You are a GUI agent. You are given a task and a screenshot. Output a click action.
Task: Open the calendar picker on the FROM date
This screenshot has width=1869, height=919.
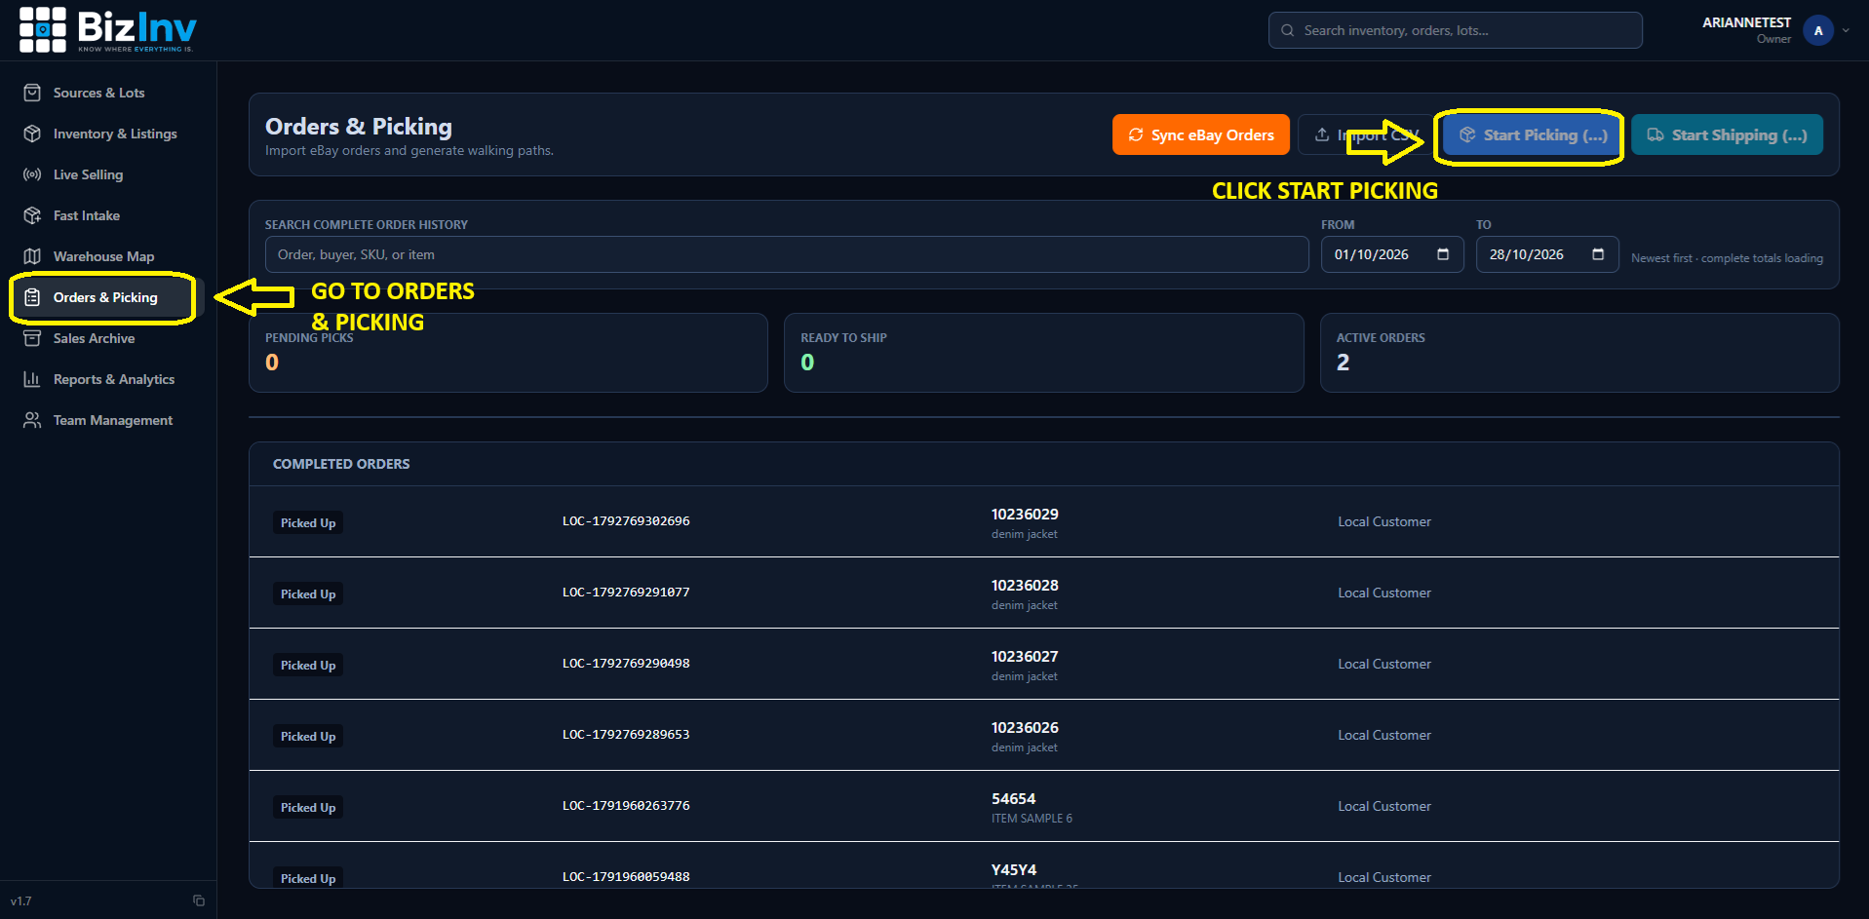coord(1443,254)
